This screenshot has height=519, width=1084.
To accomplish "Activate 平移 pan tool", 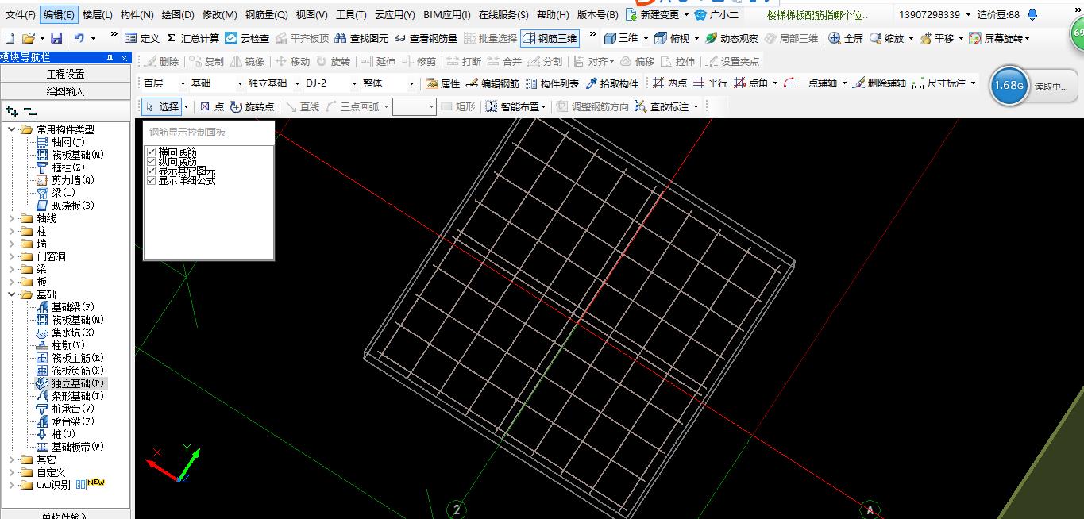I will coord(937,38).
